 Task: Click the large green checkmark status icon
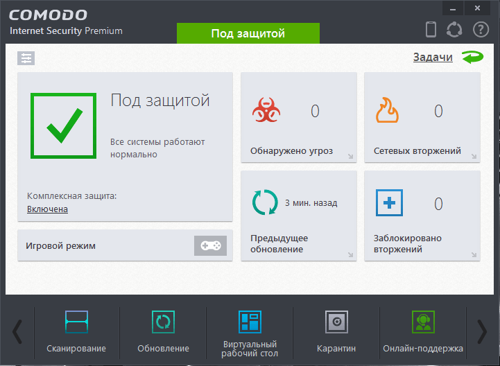point(64,125)
